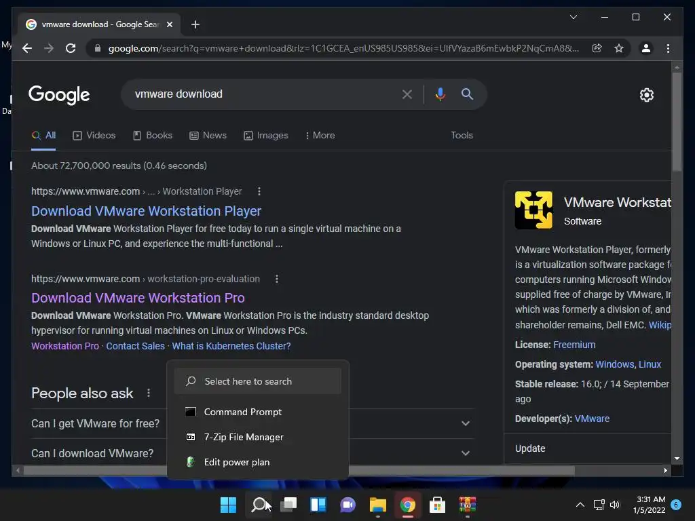Screen dimensions: 695x521
Task: Open the notification count badge
Action: click(676, 504)
